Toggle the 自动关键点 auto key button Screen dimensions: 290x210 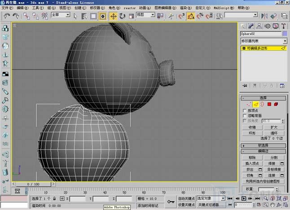[x=186, y=198]
